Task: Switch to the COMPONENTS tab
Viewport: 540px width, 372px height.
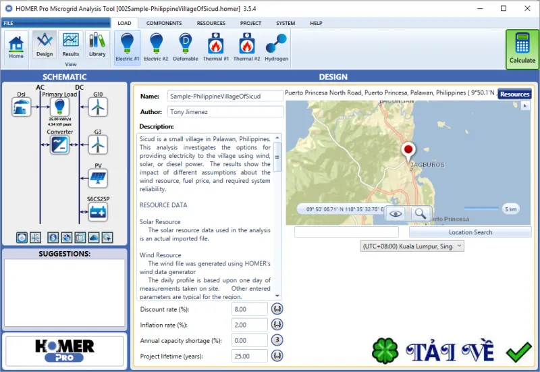Action: pos(164,23)
